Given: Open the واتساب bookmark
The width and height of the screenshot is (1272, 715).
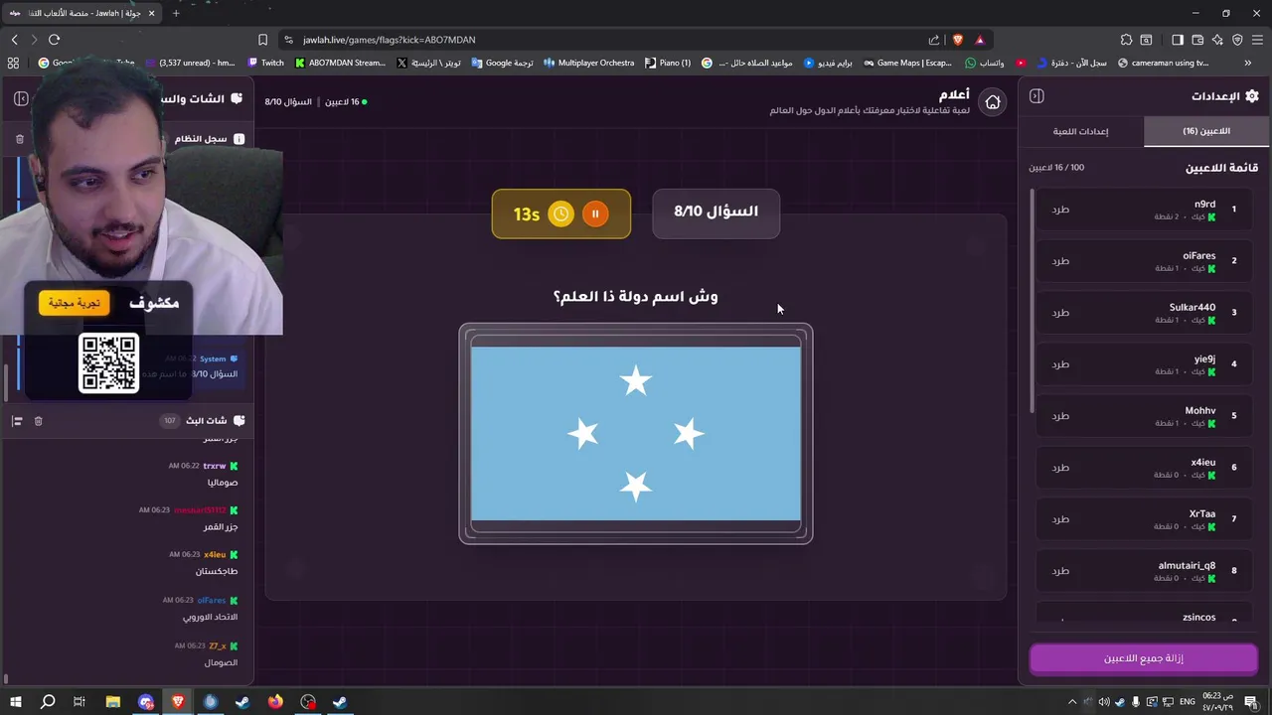Looking at the screenshot, I should 985,63.
